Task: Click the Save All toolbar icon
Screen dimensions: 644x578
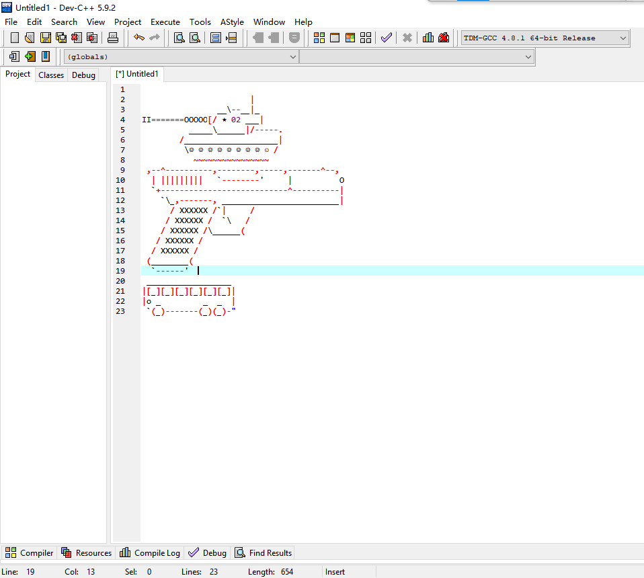Action: pos(61,38)
